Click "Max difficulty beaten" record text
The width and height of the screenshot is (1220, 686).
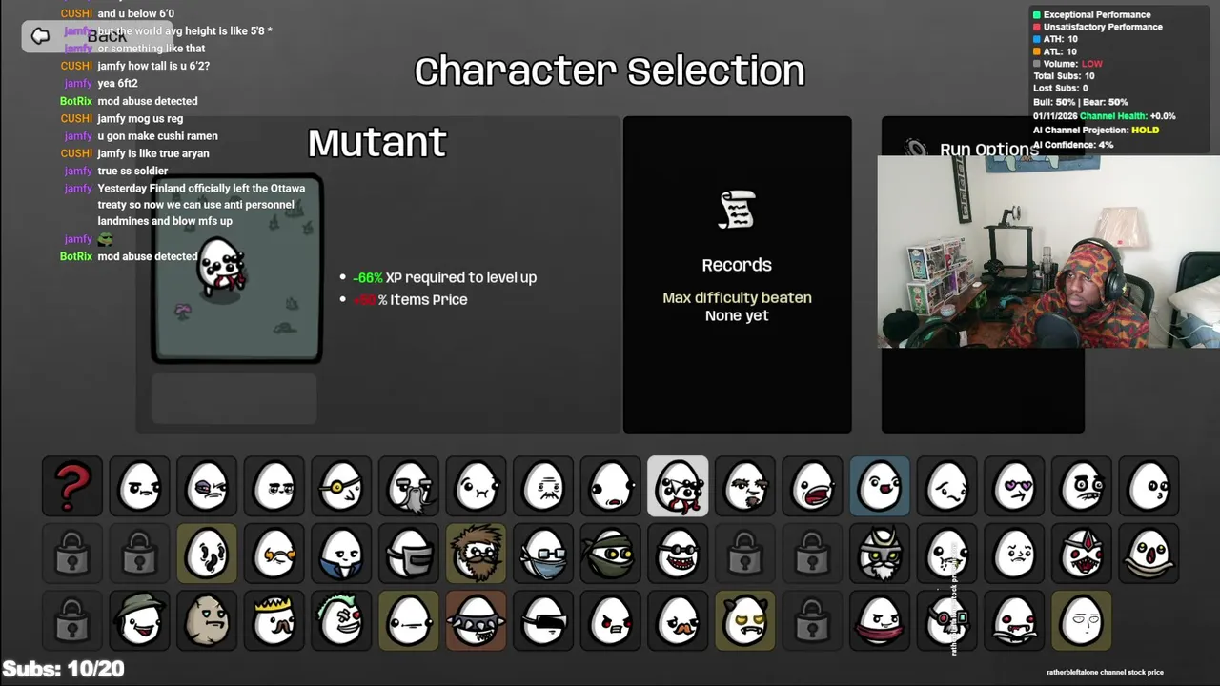pos(737,297)
